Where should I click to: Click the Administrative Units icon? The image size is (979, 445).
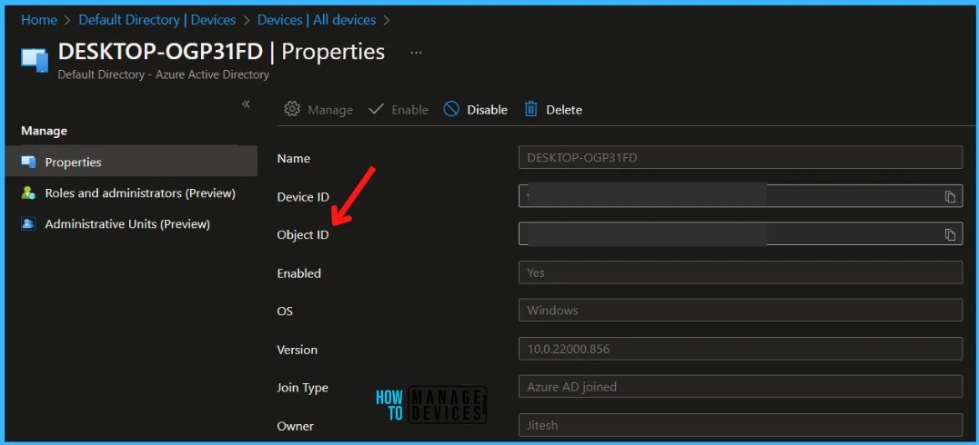coord(28,223)
